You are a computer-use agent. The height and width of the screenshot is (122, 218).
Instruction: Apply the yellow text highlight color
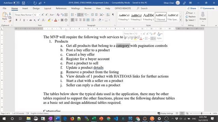49,20
